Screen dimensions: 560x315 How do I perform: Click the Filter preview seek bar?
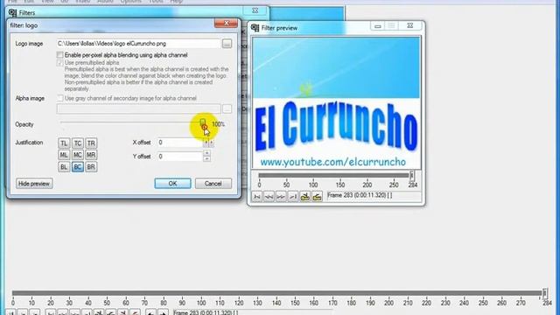334,175
